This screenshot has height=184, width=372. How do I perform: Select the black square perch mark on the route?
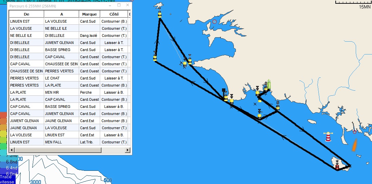click(223, 90)
